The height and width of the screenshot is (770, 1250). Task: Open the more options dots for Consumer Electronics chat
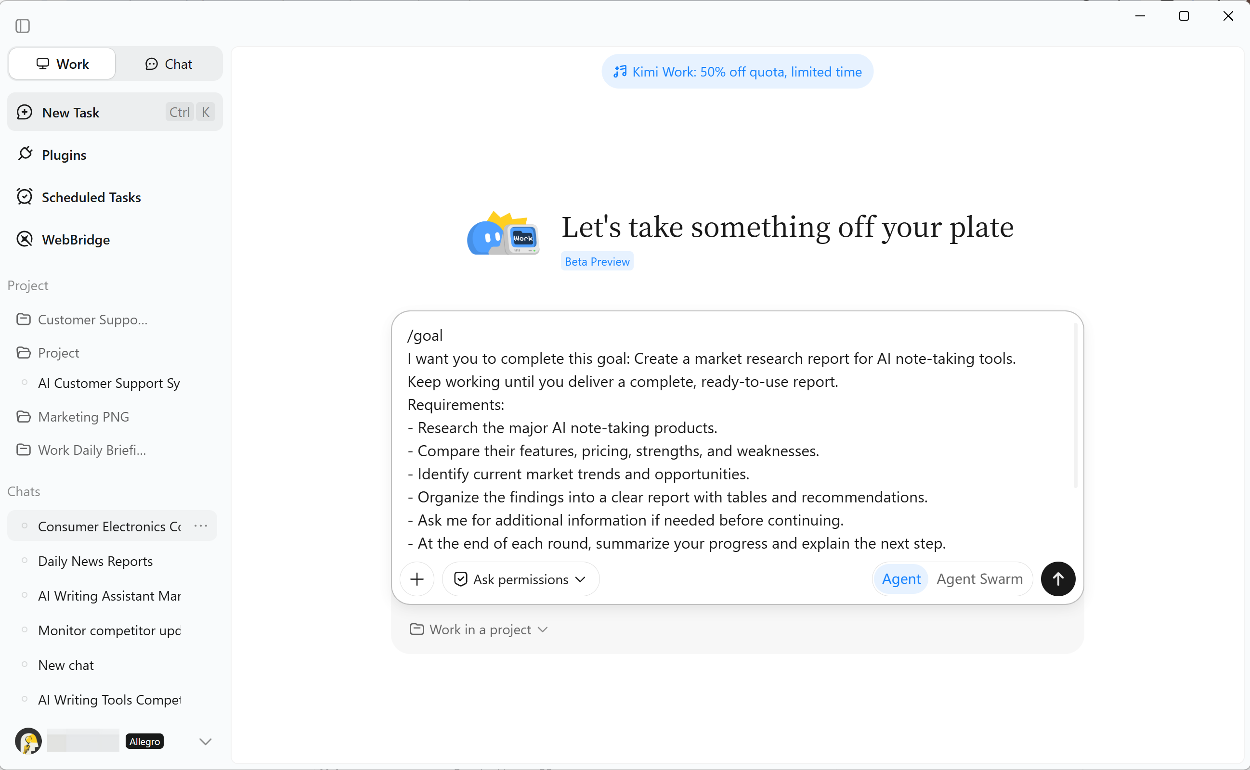coord(201,526)
